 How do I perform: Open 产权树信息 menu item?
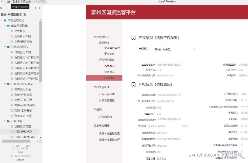click(105, 117)
